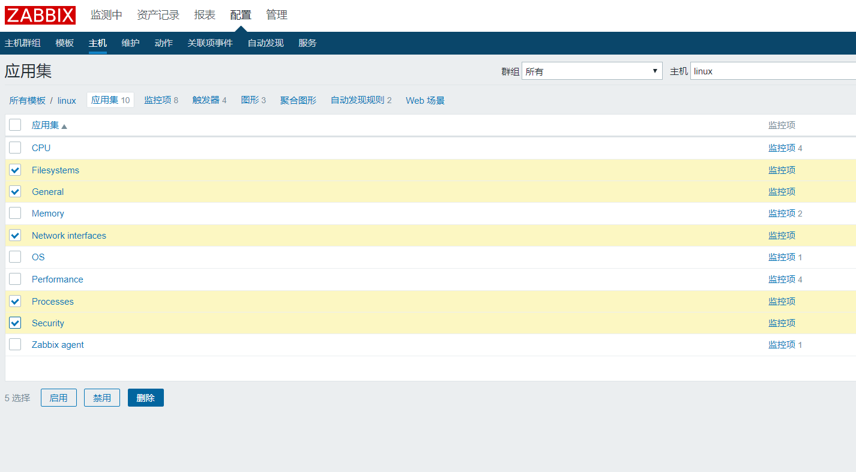Switch to the 监控项 8 tab
856x472 pixels.
pyautogui.click(x=161, y=100)
